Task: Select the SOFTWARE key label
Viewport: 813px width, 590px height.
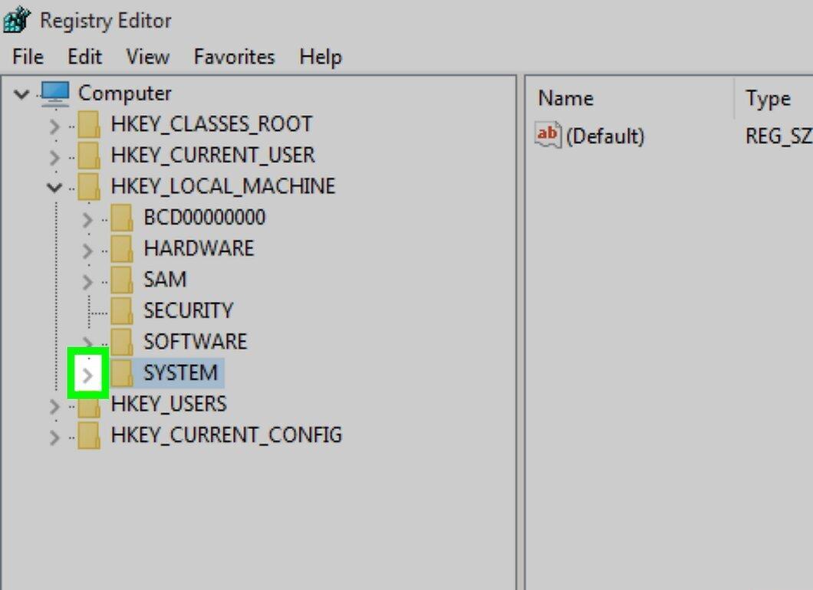Action: (x=195, y=342)
